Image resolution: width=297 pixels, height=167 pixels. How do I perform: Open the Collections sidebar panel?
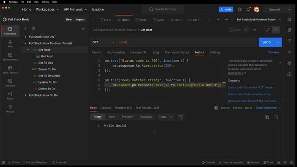[x=10, y=31]
